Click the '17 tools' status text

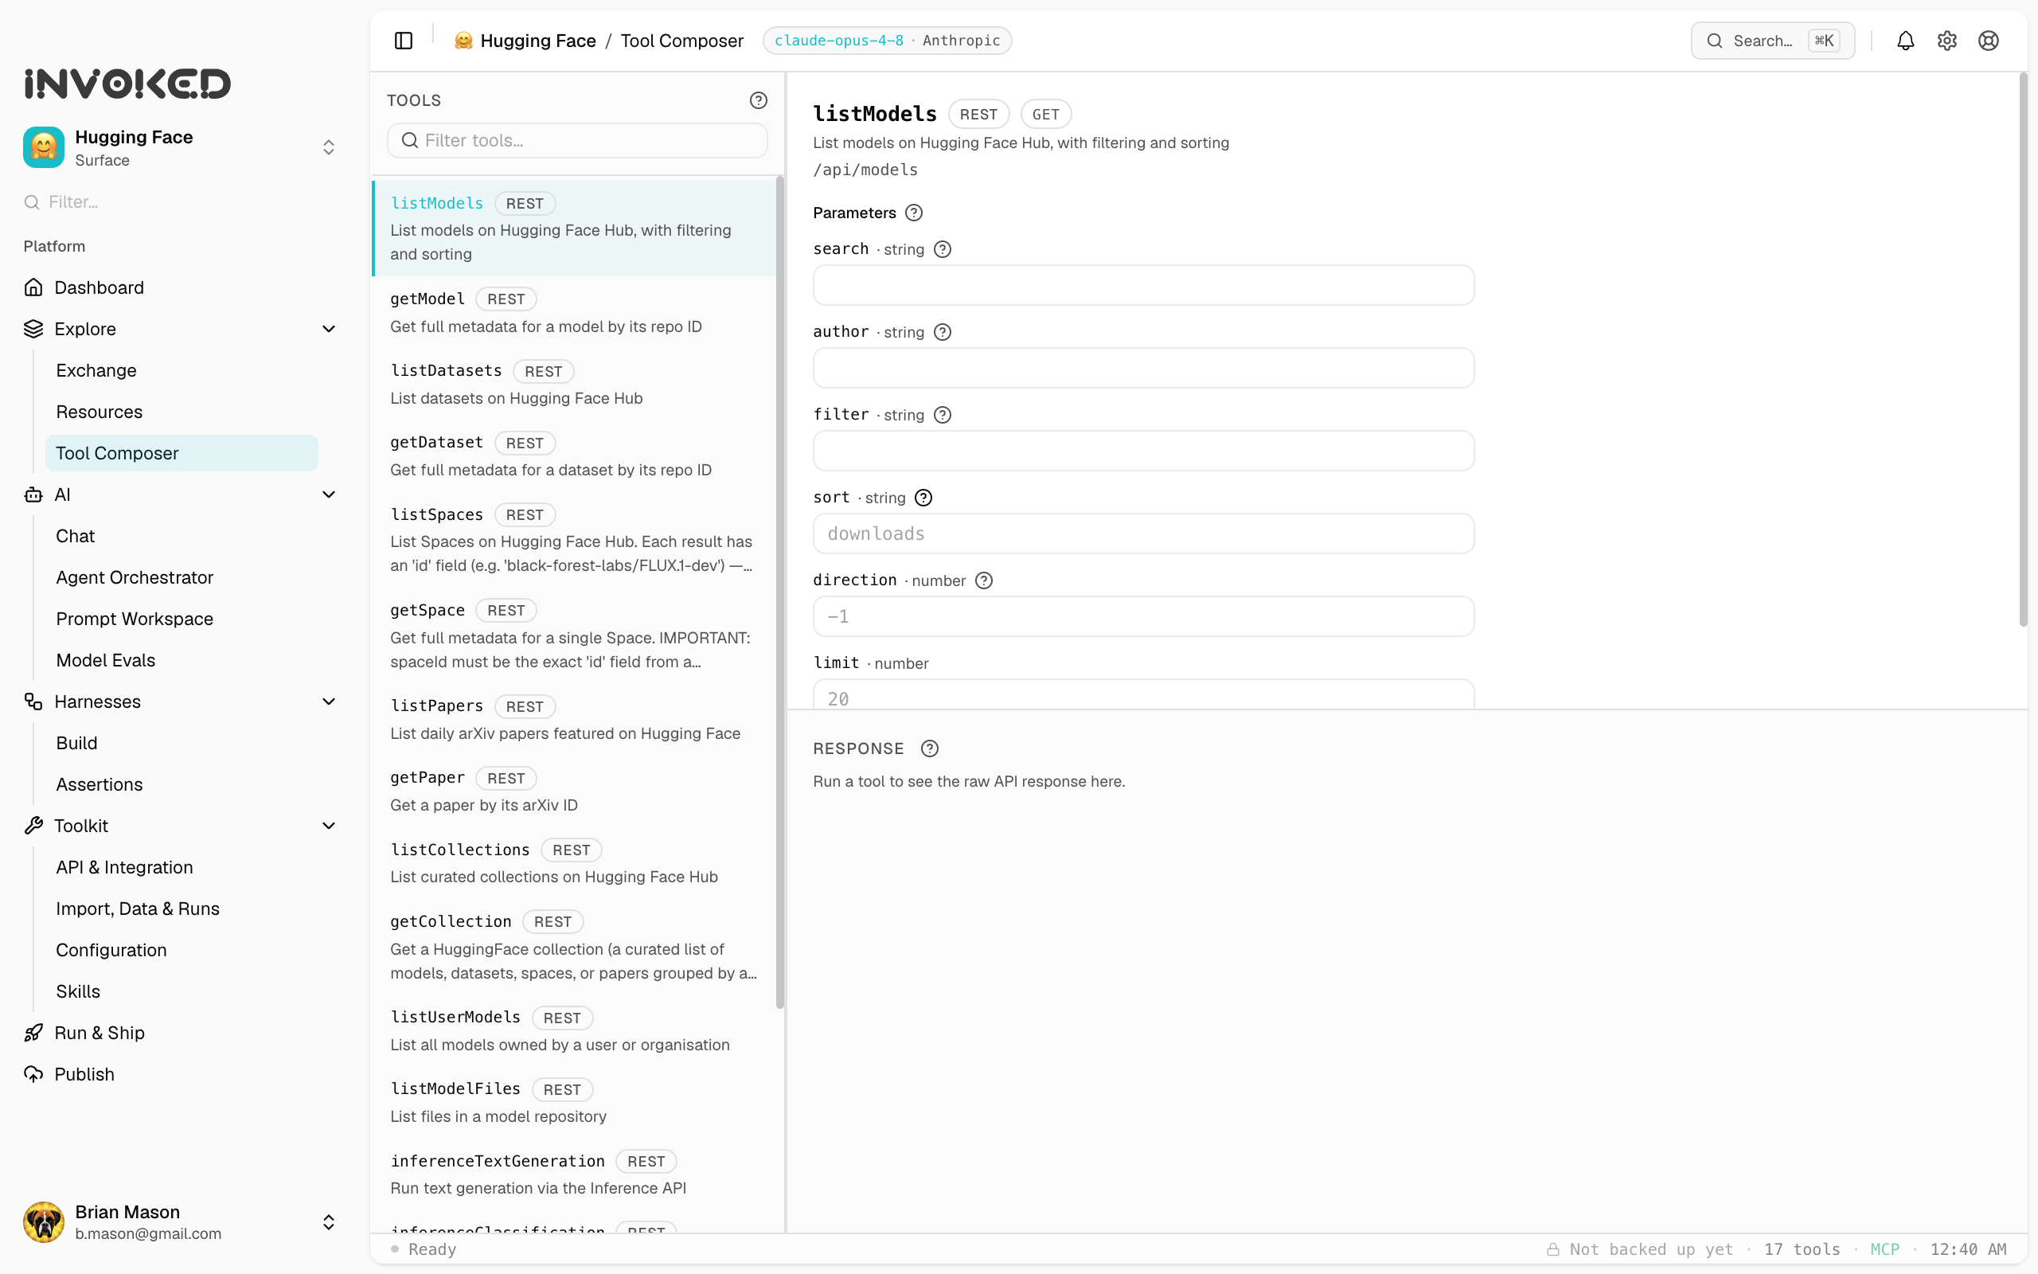tap(1802, 1249)
